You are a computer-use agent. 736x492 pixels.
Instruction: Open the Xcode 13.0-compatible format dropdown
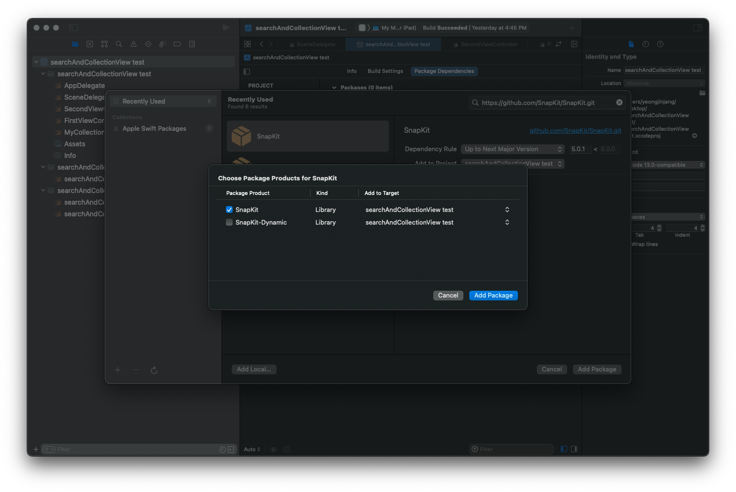[668, 165]
